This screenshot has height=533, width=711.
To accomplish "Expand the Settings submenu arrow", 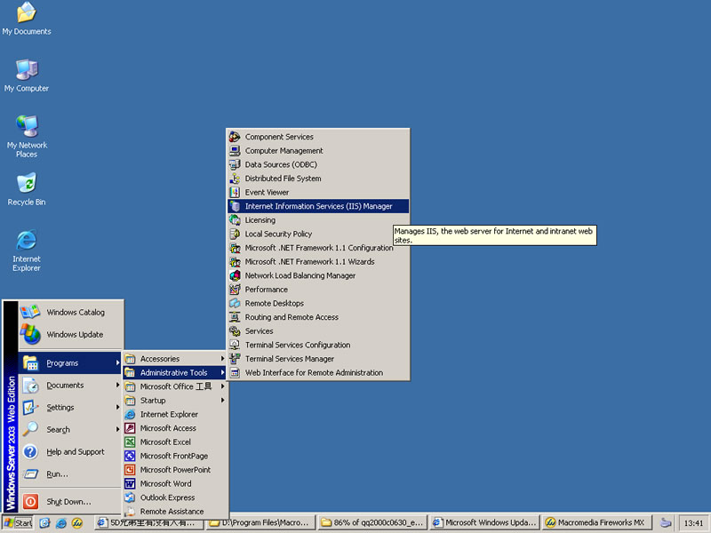I will click(x=117, y=407).
